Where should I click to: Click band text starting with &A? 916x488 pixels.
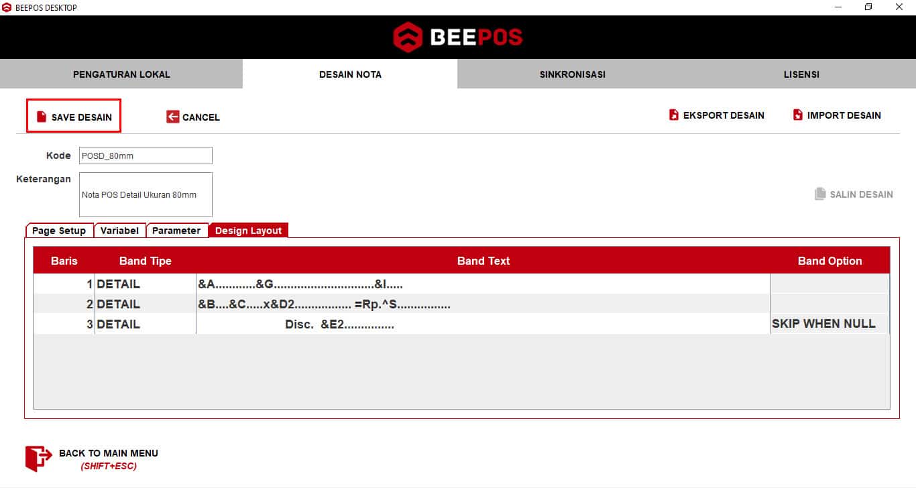click(483, 284)
